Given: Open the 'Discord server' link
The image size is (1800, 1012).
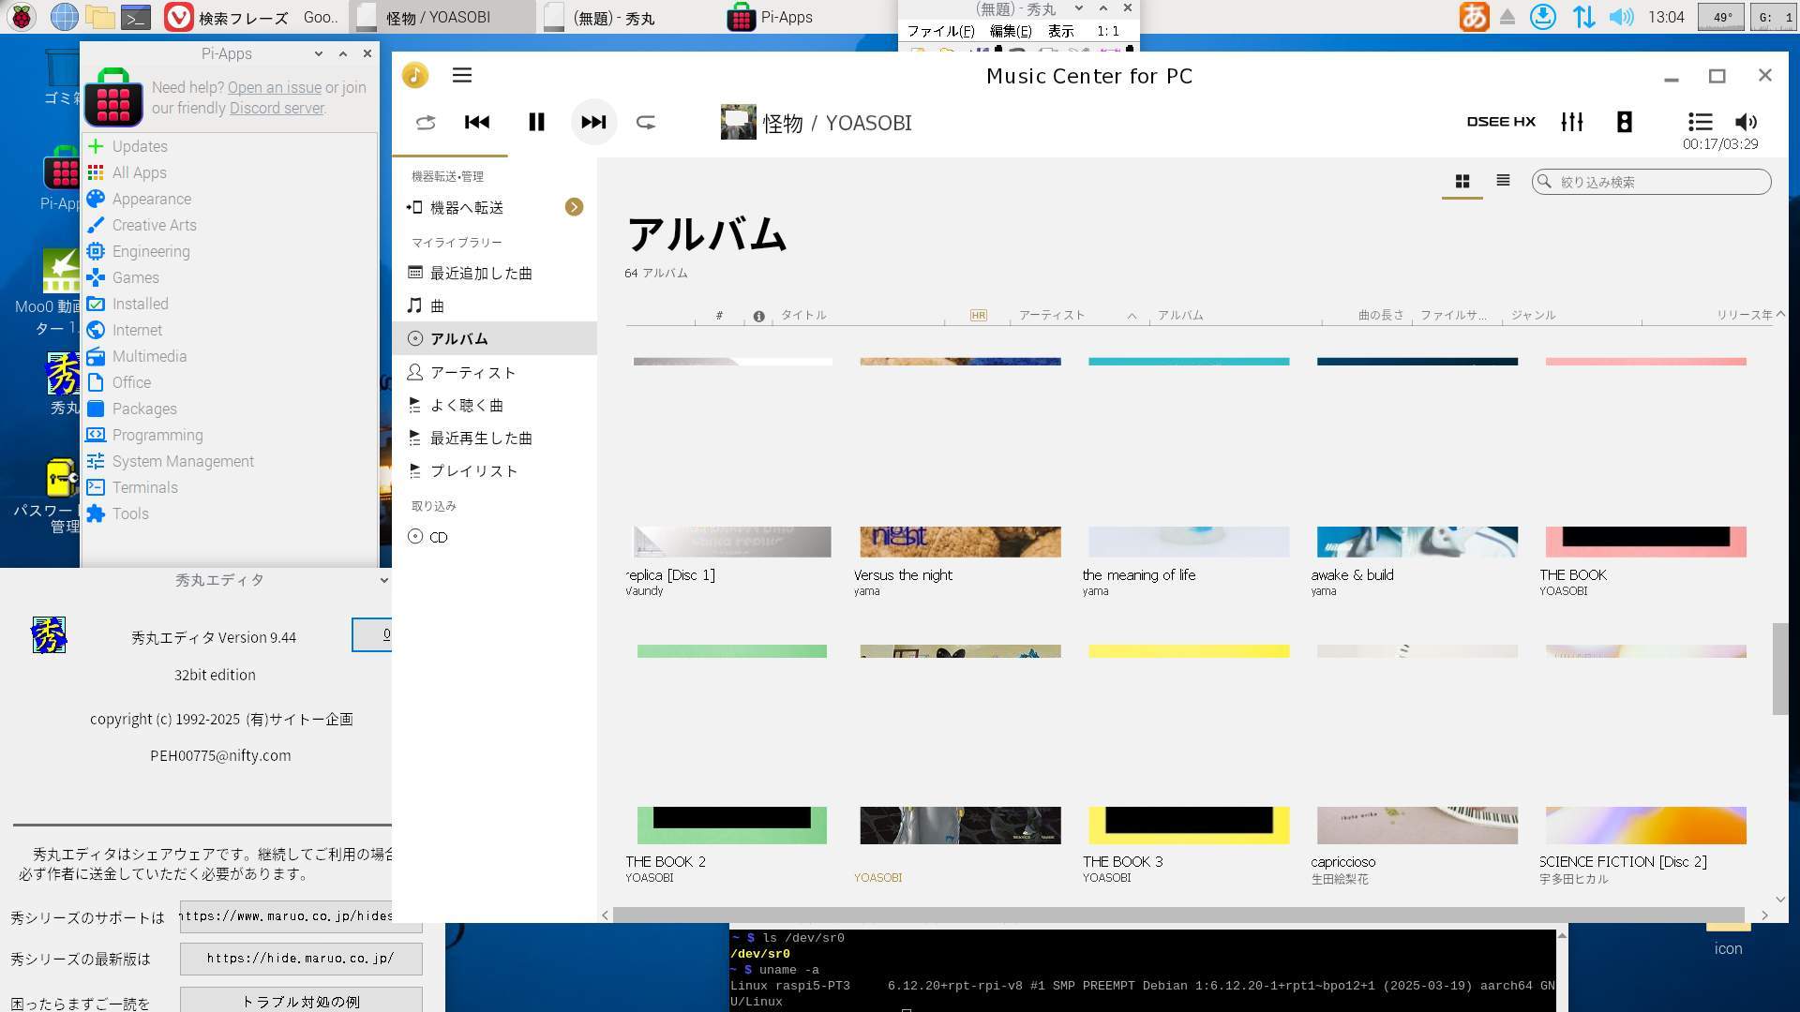Looking at the screenshot, I should (277, 109).
